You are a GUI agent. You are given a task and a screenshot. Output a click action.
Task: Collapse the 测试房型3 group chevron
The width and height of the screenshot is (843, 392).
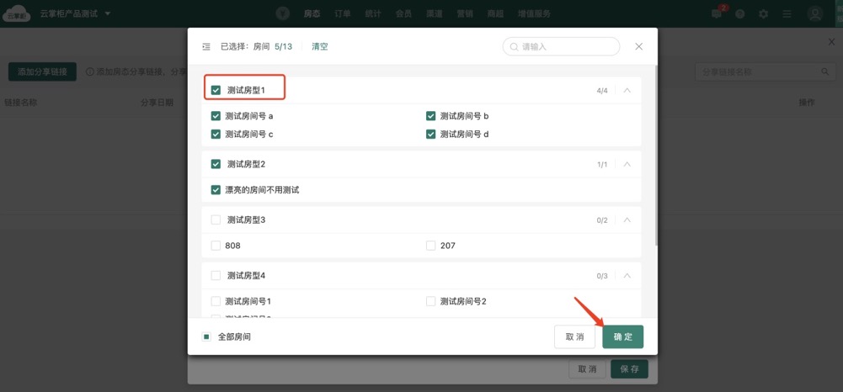coord(627,220)
